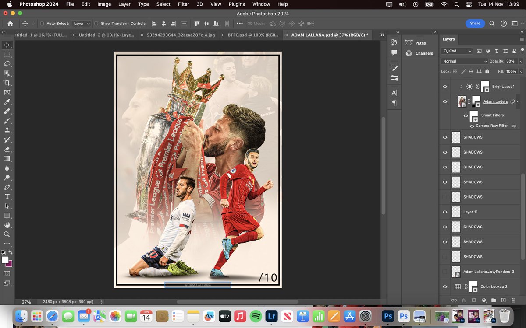Select the Brush tool
This screenshot has width=526, height=328.
click(7, 121)
